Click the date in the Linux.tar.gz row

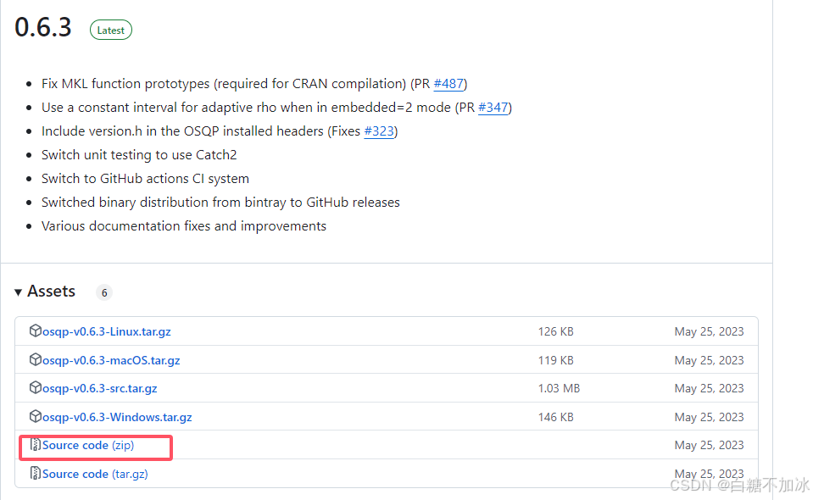click(x=709, y=331)
